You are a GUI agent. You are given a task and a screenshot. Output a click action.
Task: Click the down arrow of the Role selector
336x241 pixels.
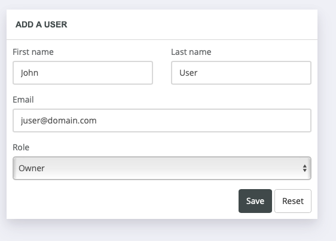[x=304, y=171]
